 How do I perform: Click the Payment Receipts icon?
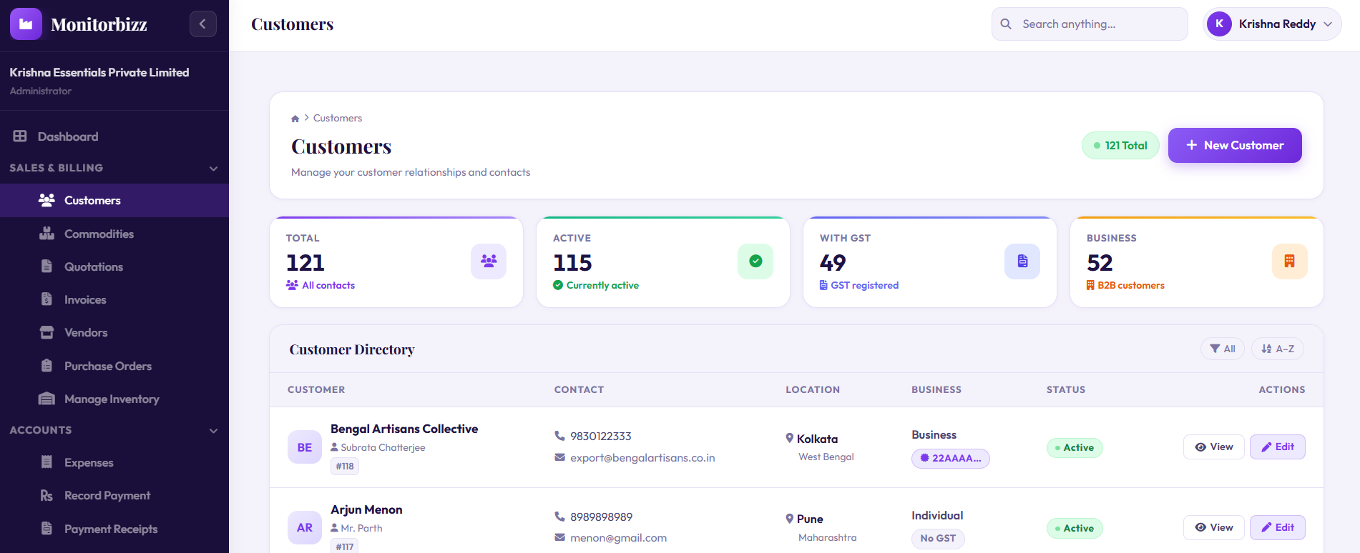(47, 529)
